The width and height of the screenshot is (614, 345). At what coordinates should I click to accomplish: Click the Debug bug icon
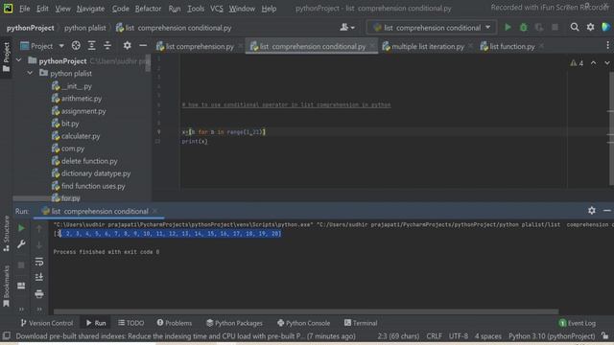[x=523, y=28]
